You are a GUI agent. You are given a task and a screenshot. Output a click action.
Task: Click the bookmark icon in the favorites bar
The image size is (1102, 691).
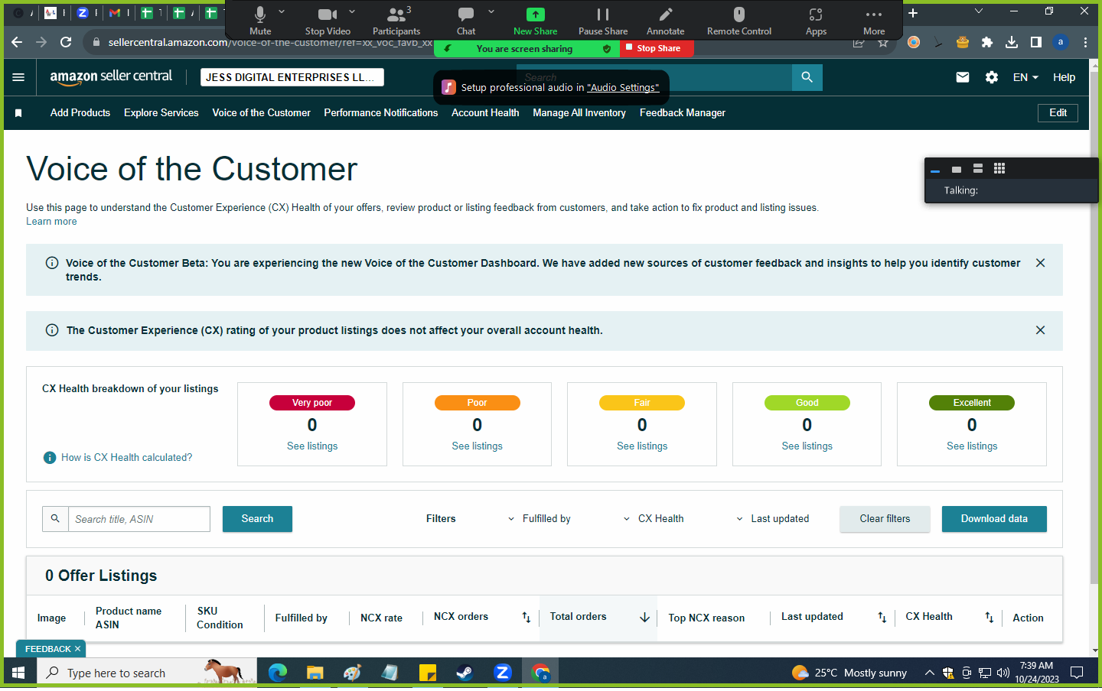18,113
